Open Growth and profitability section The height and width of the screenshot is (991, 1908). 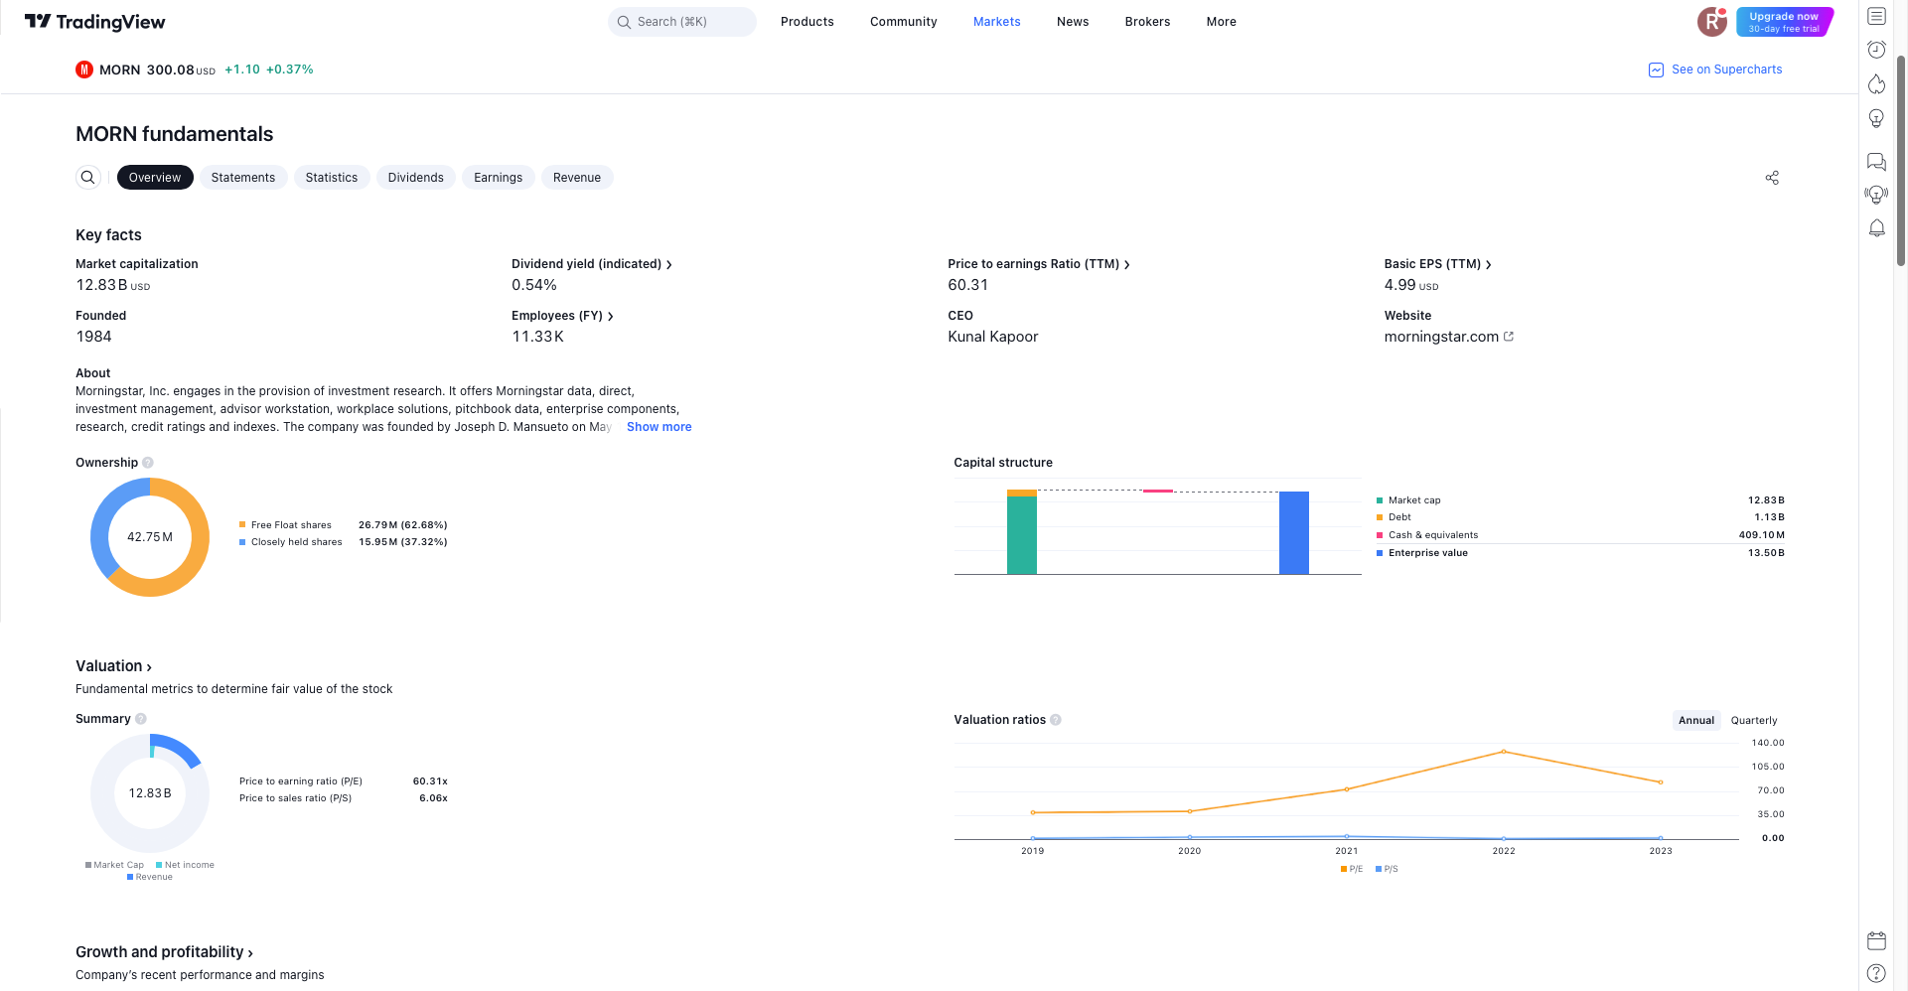point(165,952)
